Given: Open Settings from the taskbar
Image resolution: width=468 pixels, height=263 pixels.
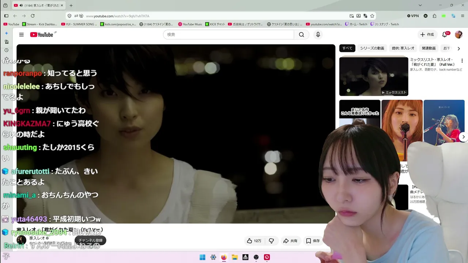Looking at the screenshot, I should coord(213,257).
